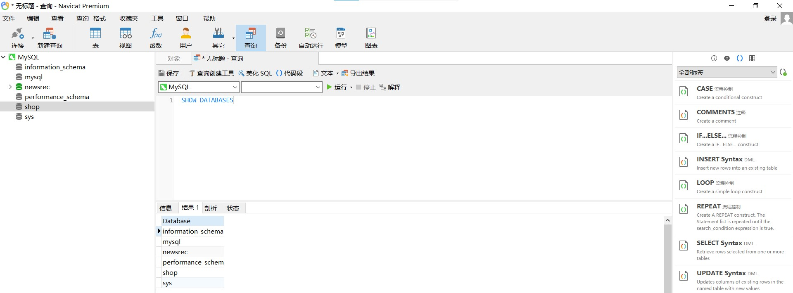Click in the SQL editor after SHOW DATABASES
Viewport: 793px width, 293px height.
(234, 100)
